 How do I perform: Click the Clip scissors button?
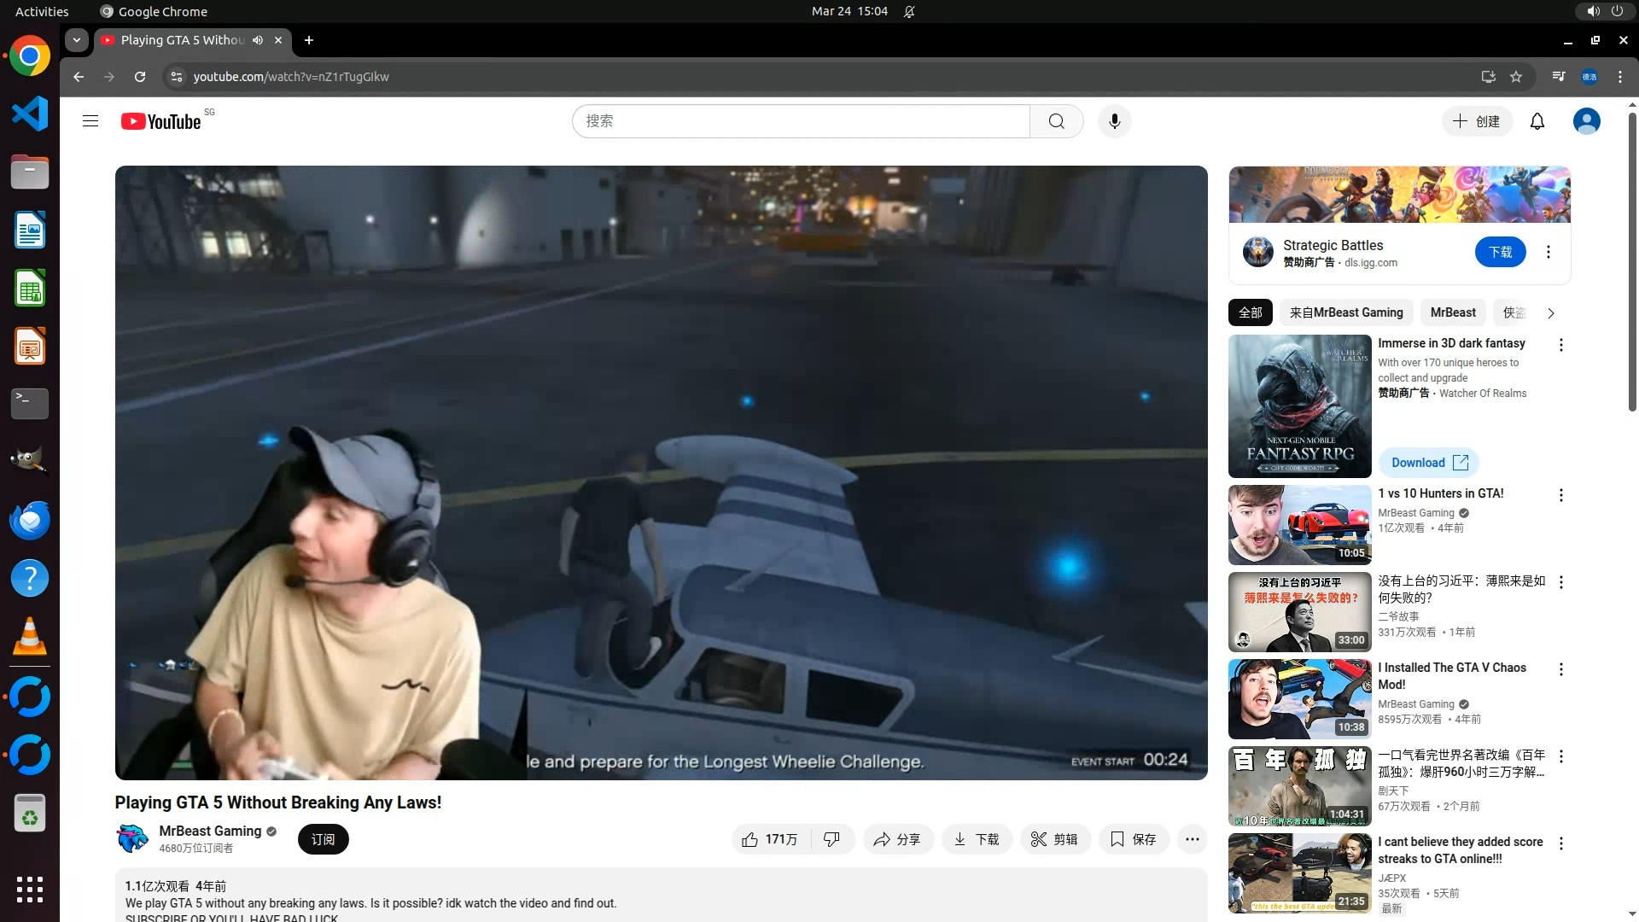[1054, 839]
